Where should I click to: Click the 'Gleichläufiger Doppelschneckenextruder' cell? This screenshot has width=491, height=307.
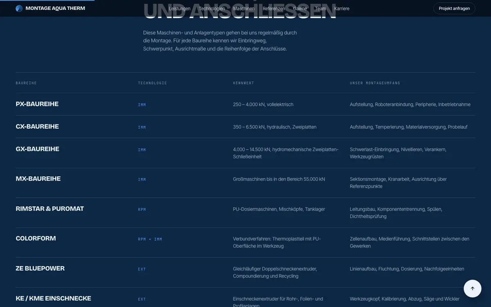(x=275, y=272)
